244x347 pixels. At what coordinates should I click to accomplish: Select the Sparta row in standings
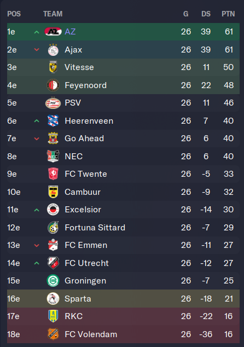click(x=123, y=298)
